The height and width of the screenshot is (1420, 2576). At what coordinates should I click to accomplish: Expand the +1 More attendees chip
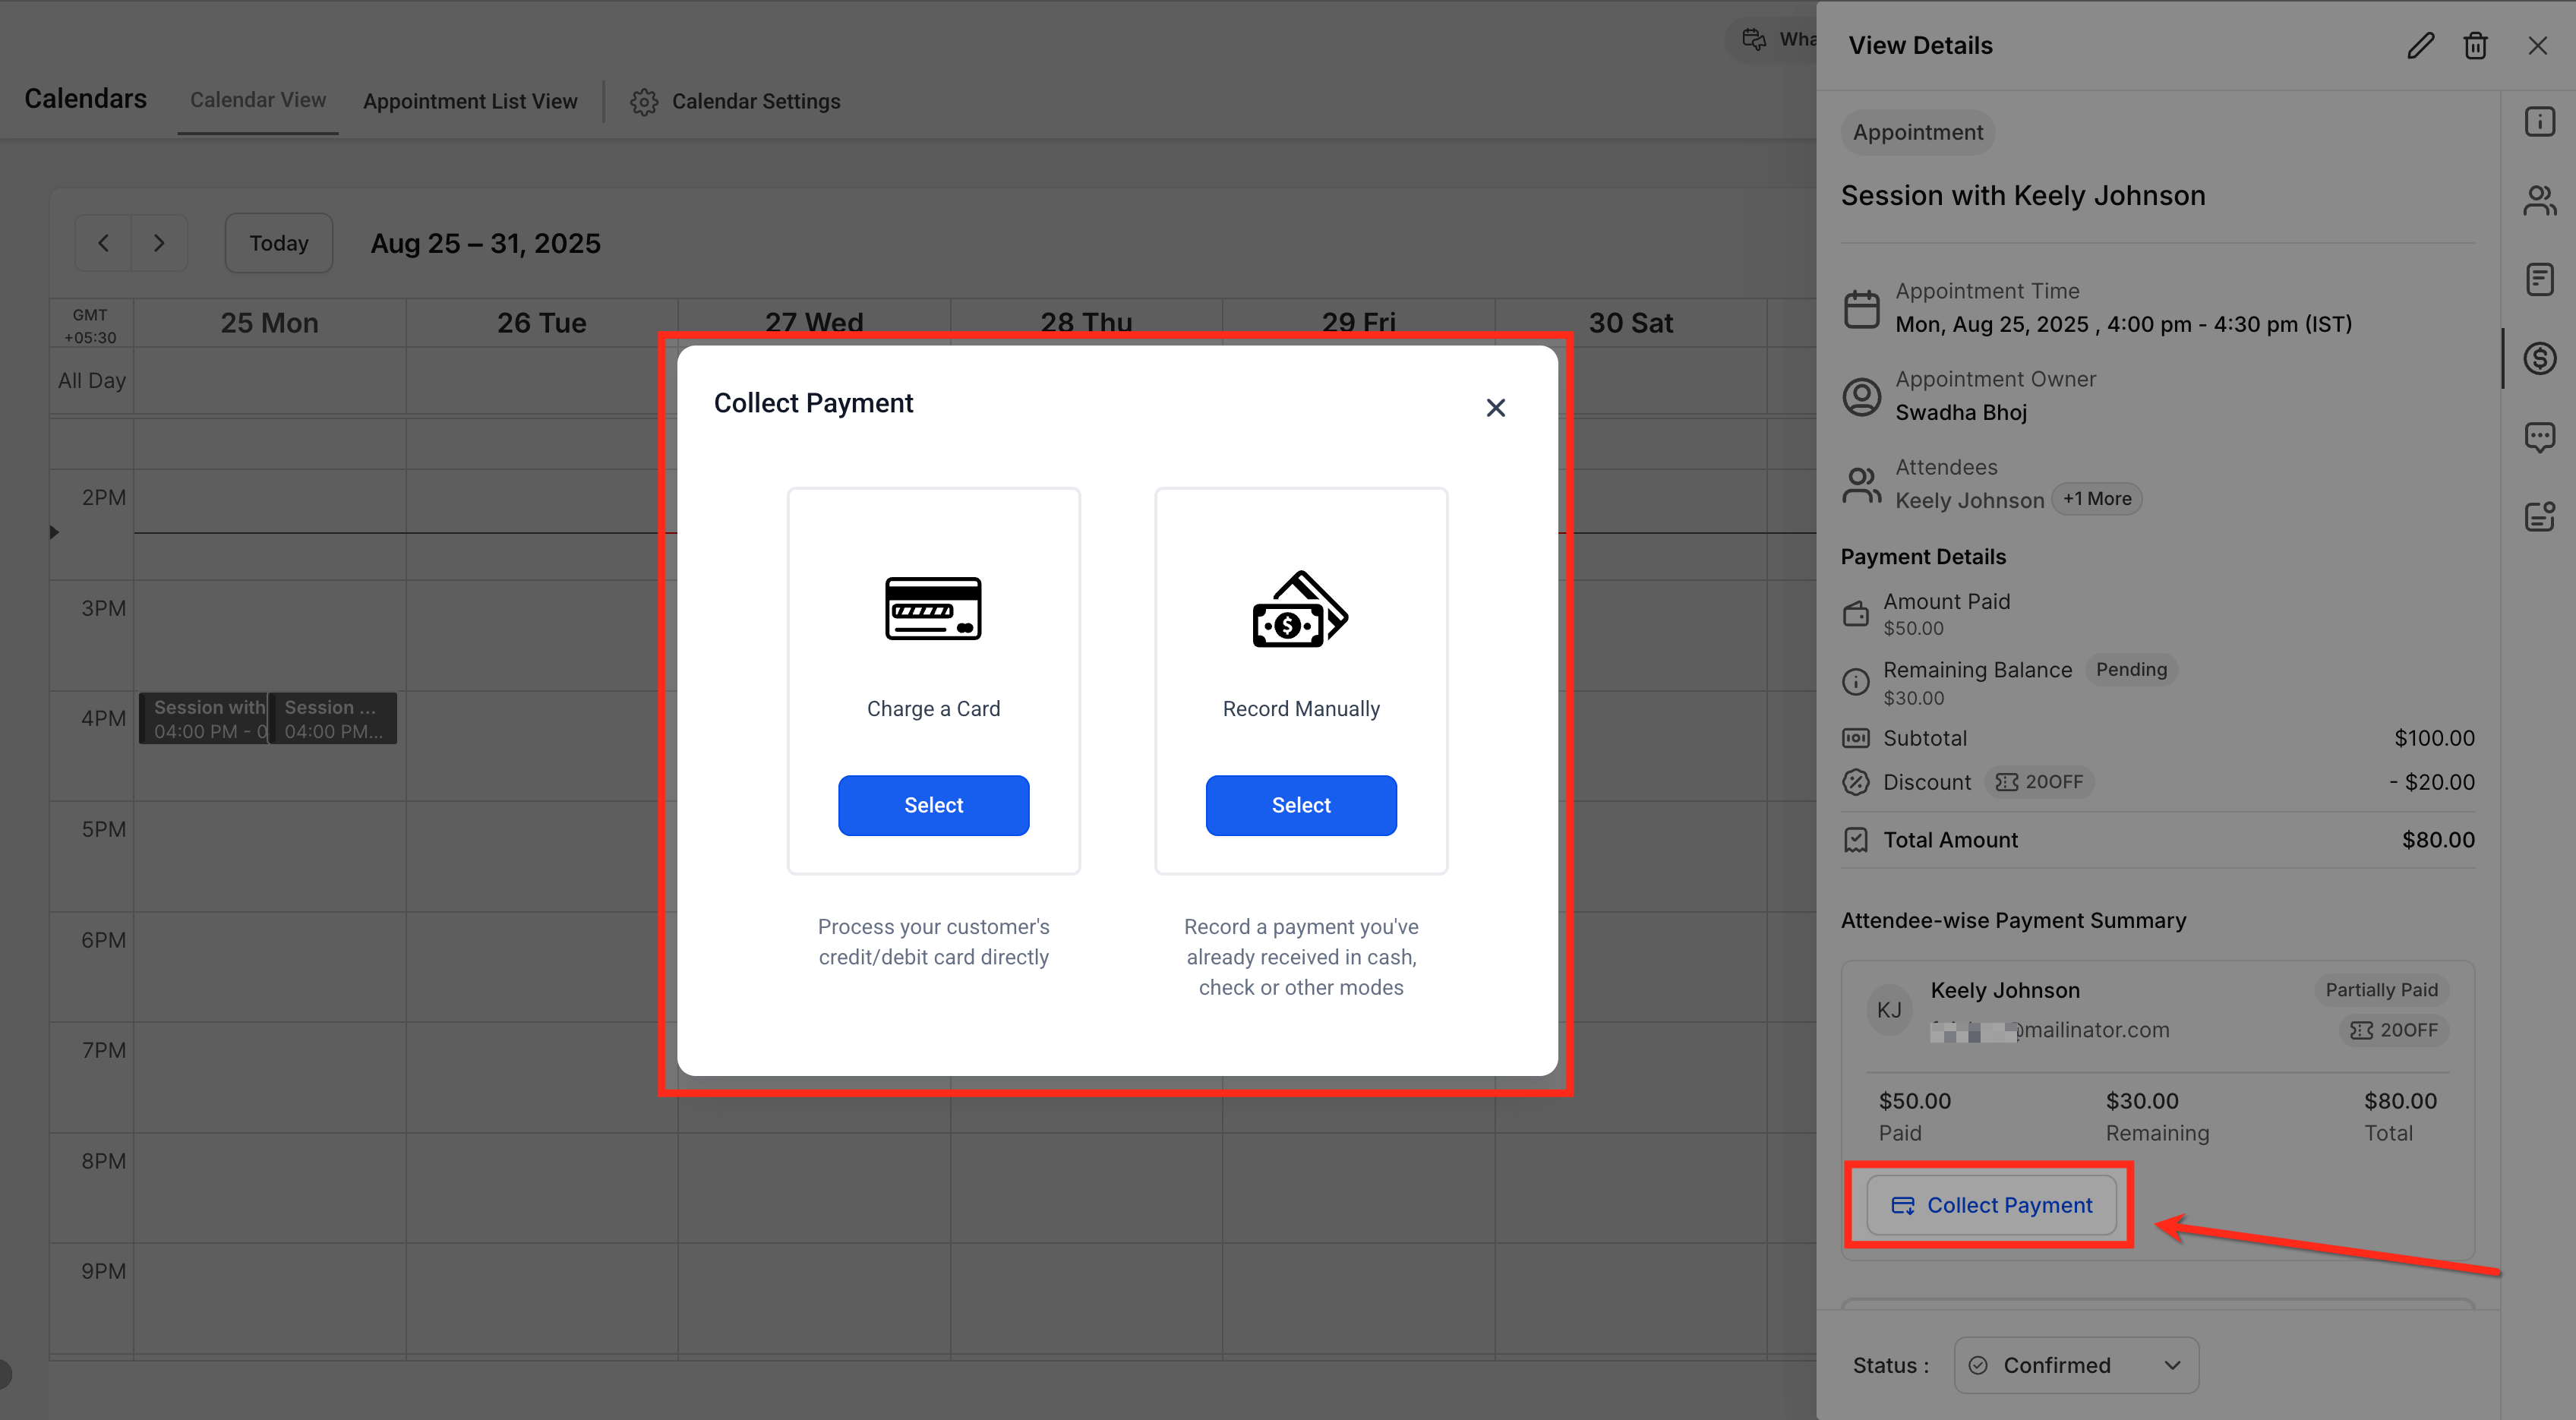pyautogui.click(x=2097, y=499)
